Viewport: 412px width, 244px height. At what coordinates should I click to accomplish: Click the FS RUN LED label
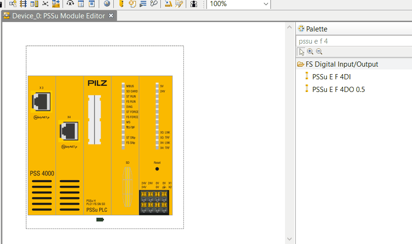point(131,102)
